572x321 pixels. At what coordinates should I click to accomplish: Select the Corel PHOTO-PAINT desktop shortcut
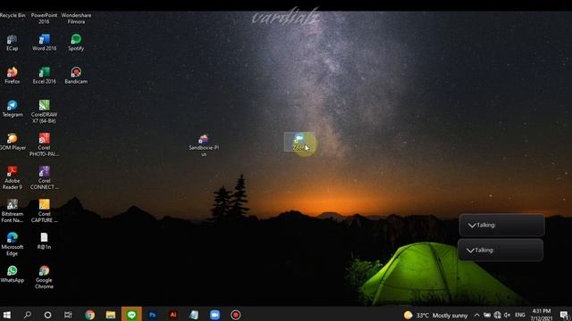44,144
